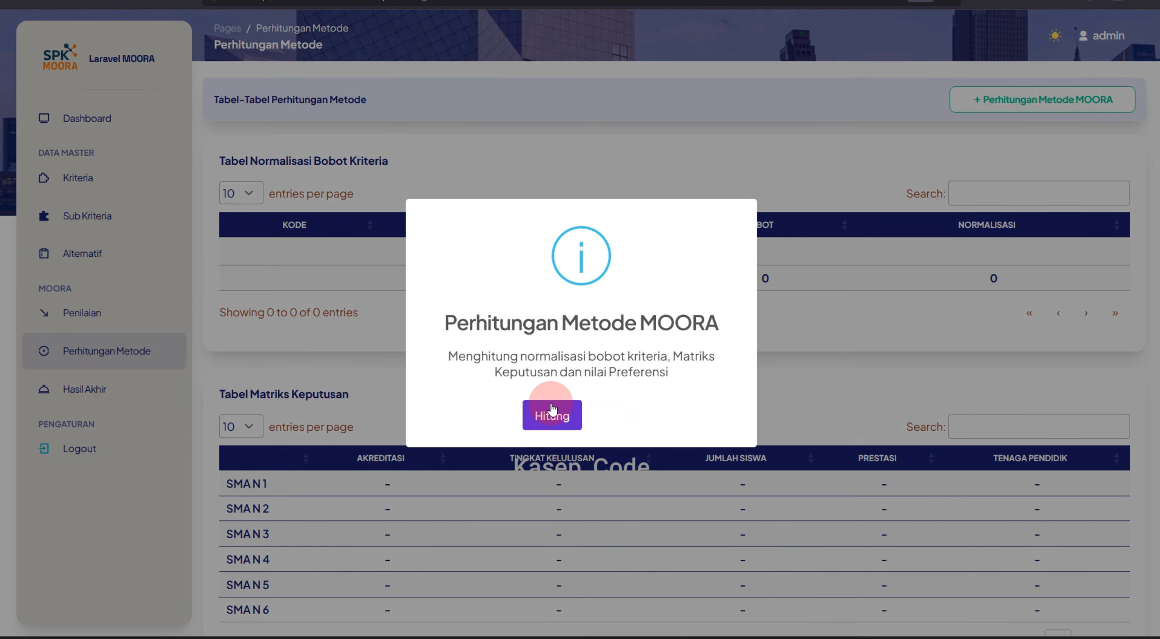
Task: Click the Penilaian arrow icon
Action: click(44, 313)
